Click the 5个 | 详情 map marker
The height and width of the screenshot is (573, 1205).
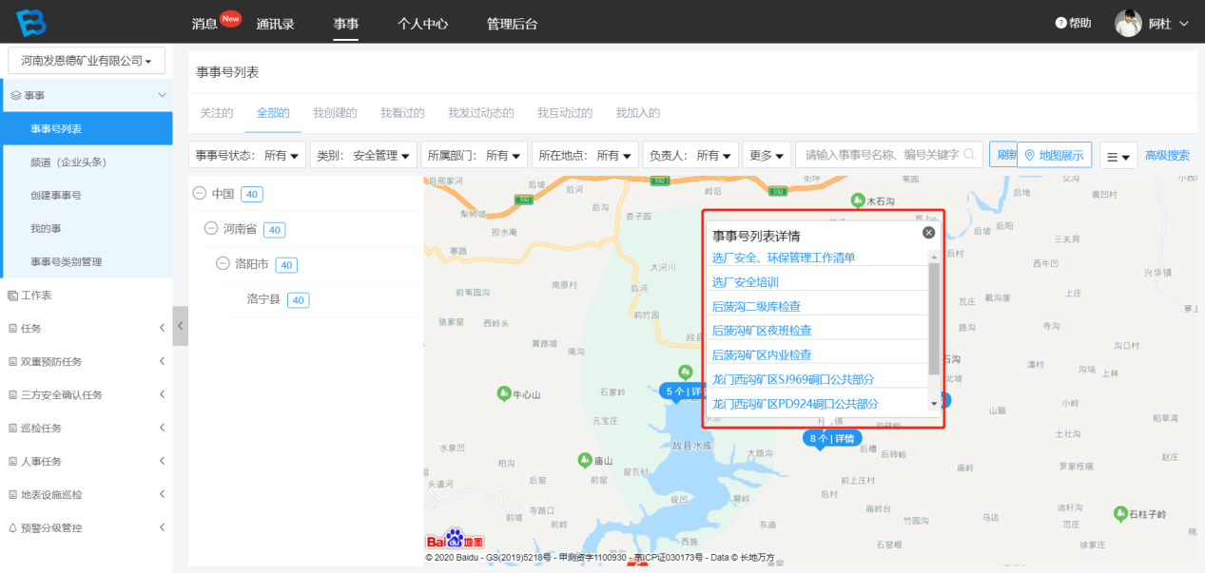680,391
